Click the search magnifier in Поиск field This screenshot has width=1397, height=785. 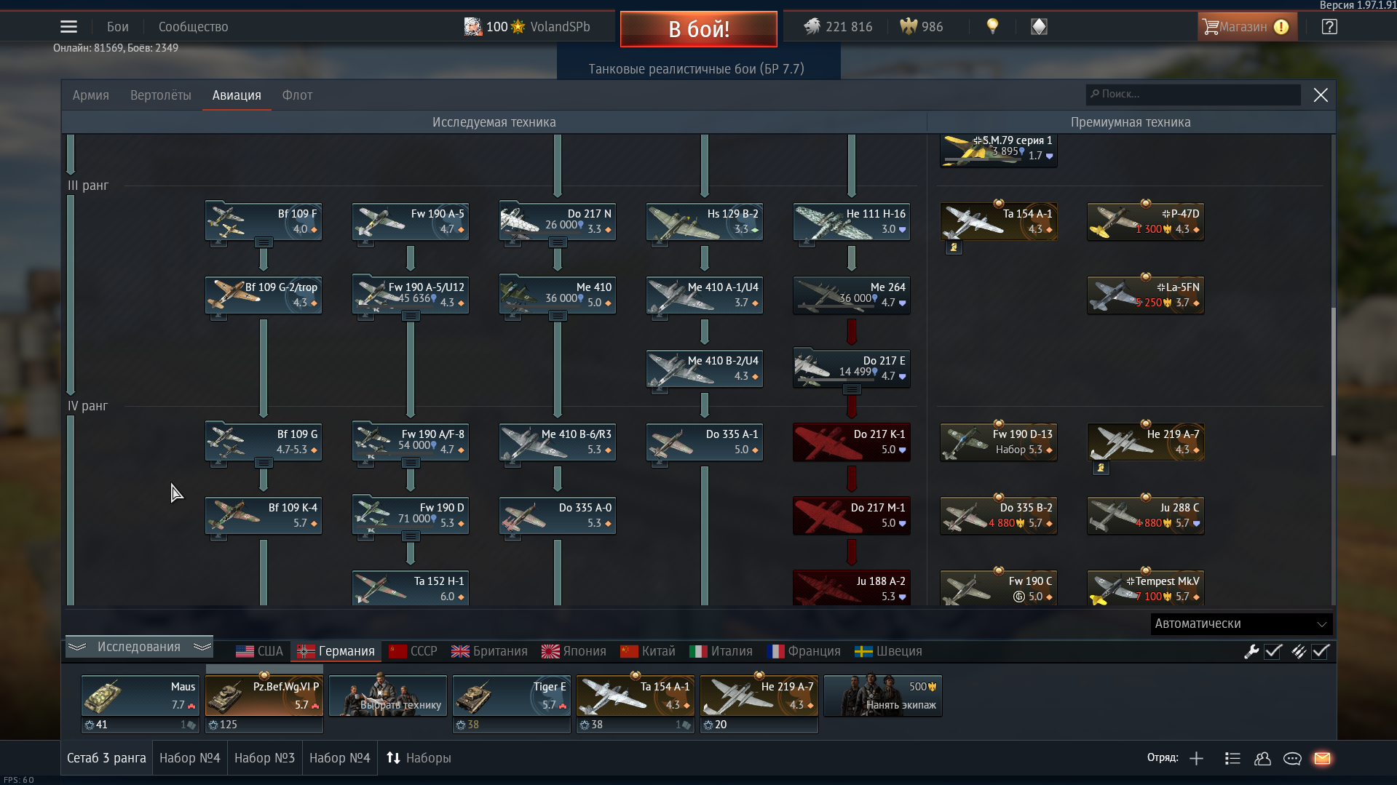[x=1095, y=94]
